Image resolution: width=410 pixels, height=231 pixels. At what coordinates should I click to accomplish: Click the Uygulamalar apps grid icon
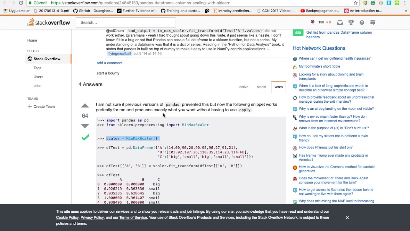[x=5, y=11]
